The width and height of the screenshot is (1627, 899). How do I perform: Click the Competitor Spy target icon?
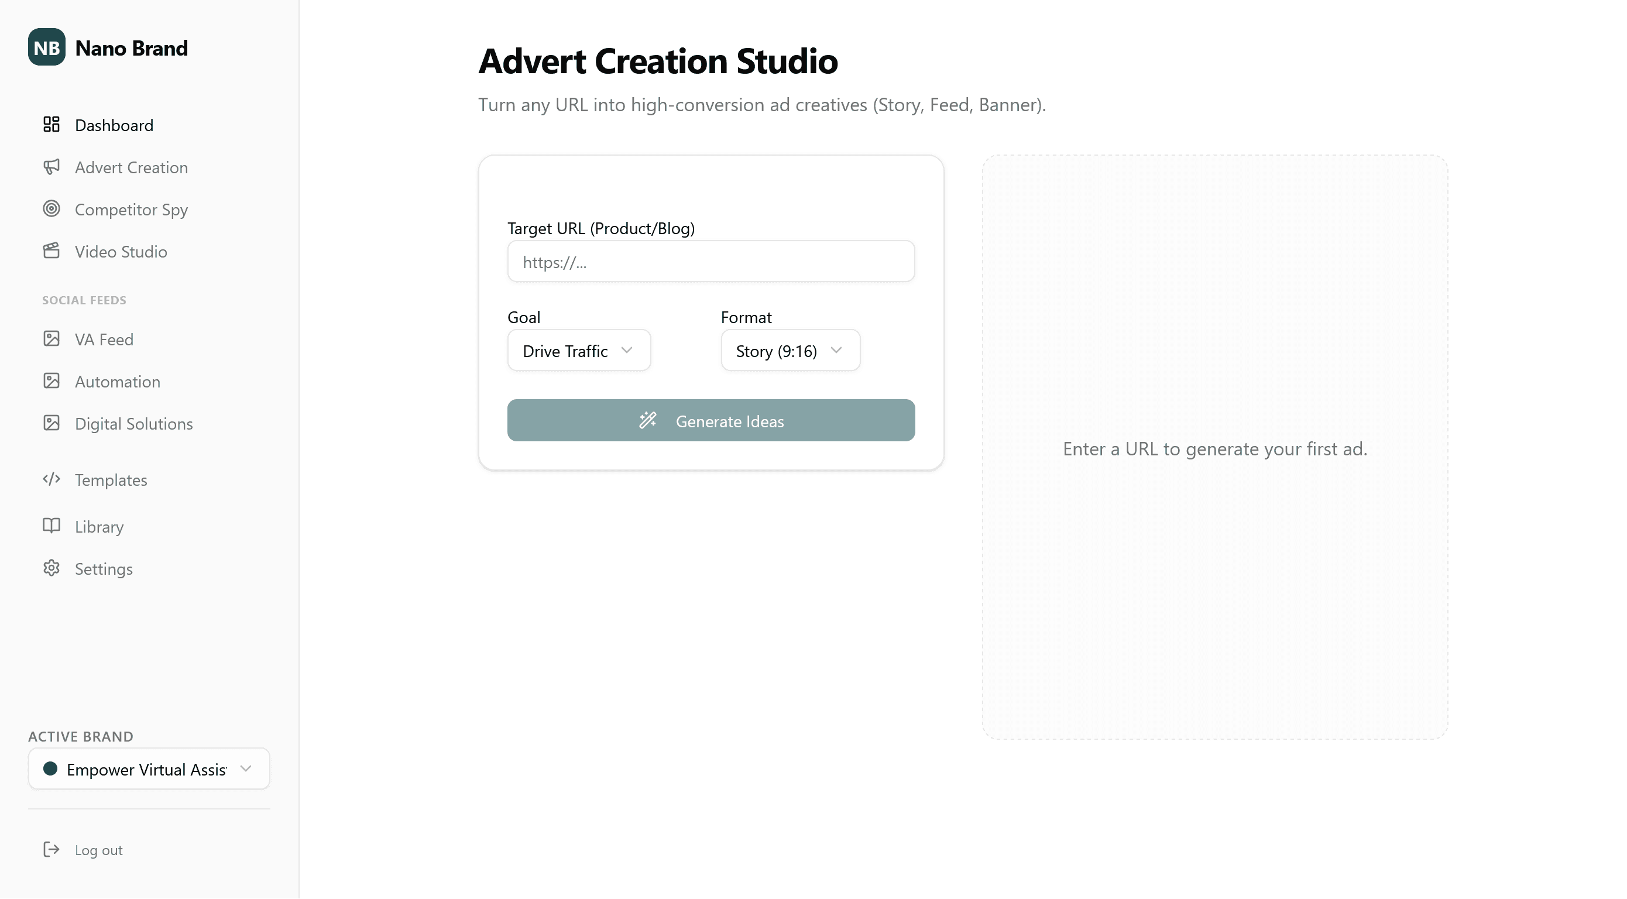click(x=52, y=208)
